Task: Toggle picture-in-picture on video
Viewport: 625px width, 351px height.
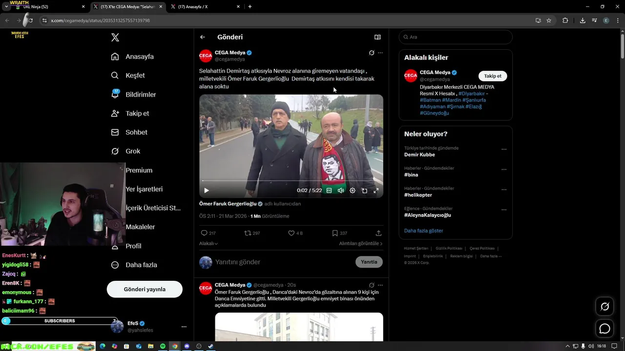Action: pyautogui.click(x=364, y=191)
